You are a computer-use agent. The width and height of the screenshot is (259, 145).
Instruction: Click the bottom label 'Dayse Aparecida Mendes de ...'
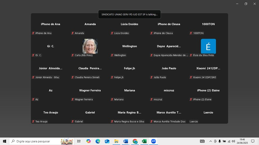point(171,55)
